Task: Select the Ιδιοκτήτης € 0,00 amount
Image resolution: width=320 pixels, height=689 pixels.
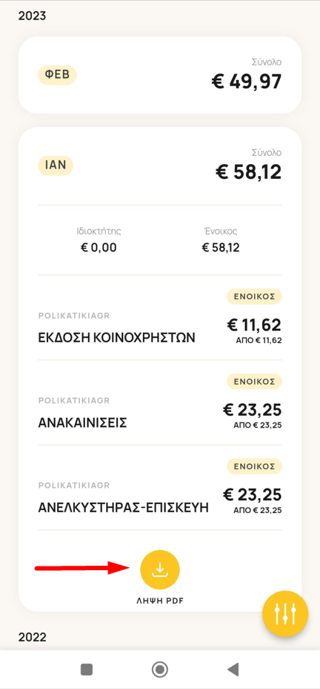Action: (99, 248)
